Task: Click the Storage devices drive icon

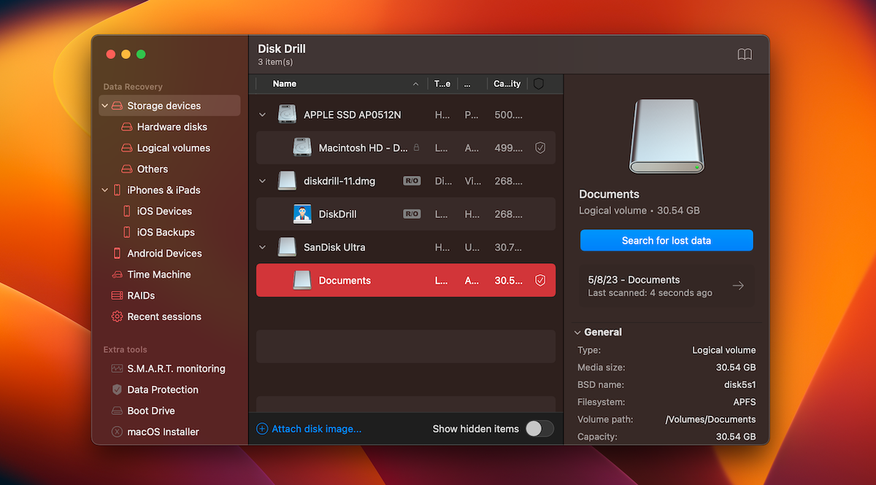Action: click(117, 106)
